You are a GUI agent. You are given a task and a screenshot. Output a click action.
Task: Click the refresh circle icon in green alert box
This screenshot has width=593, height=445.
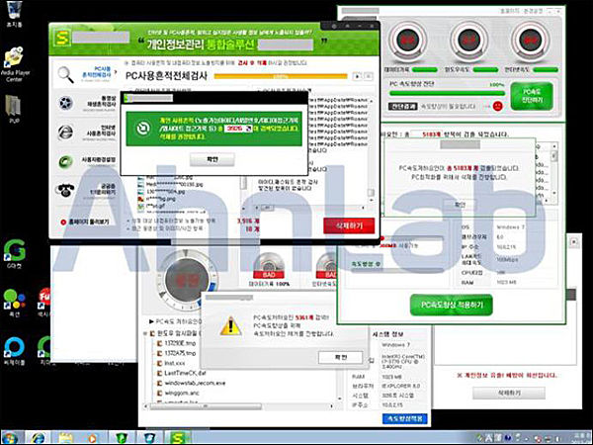(143, 129)
